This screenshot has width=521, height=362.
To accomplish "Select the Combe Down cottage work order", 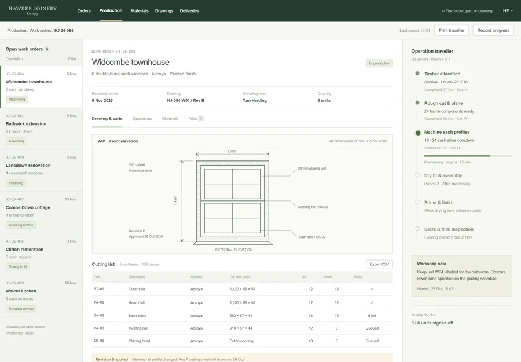I will pyautogui.click(x=41, y=213).
